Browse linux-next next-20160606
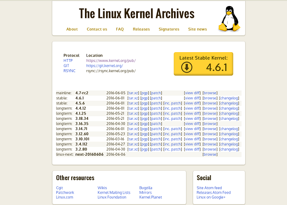This screenshot has height=205, width=287. (210, 154)
